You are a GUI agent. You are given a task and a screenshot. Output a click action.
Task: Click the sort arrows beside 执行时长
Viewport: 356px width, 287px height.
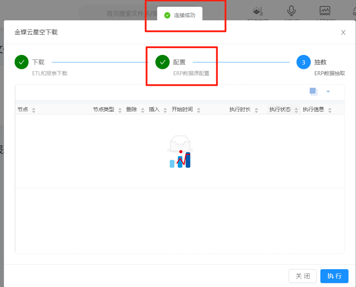coord(256,111)
